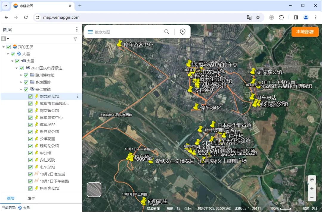Image resolution: width=322 pixels, height=212 pixels.
Task: Uncheck the 刘文彩公馆 layer checkbox
Action: pos(30,96)
